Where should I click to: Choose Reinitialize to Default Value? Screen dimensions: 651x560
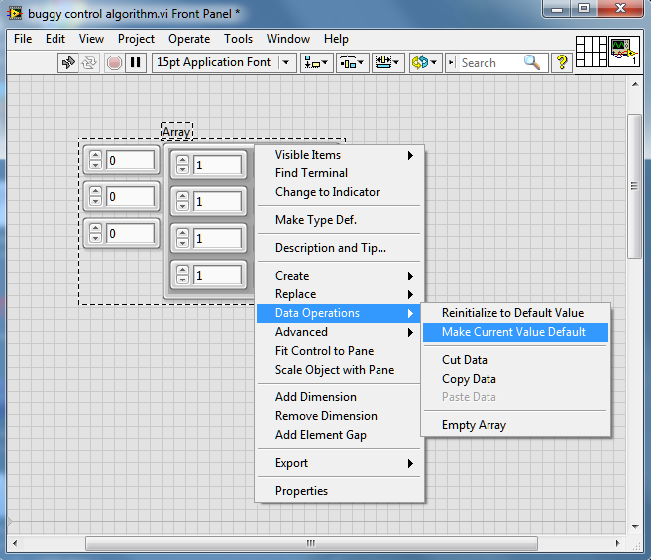point(515,313)
